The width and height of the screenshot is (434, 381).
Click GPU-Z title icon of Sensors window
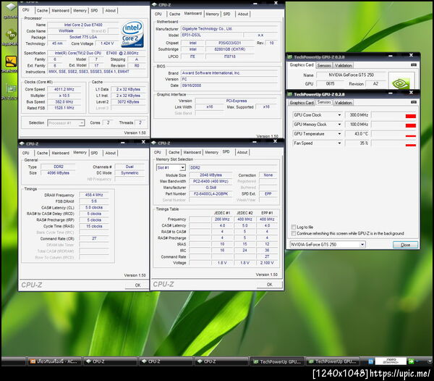[290, 94]
